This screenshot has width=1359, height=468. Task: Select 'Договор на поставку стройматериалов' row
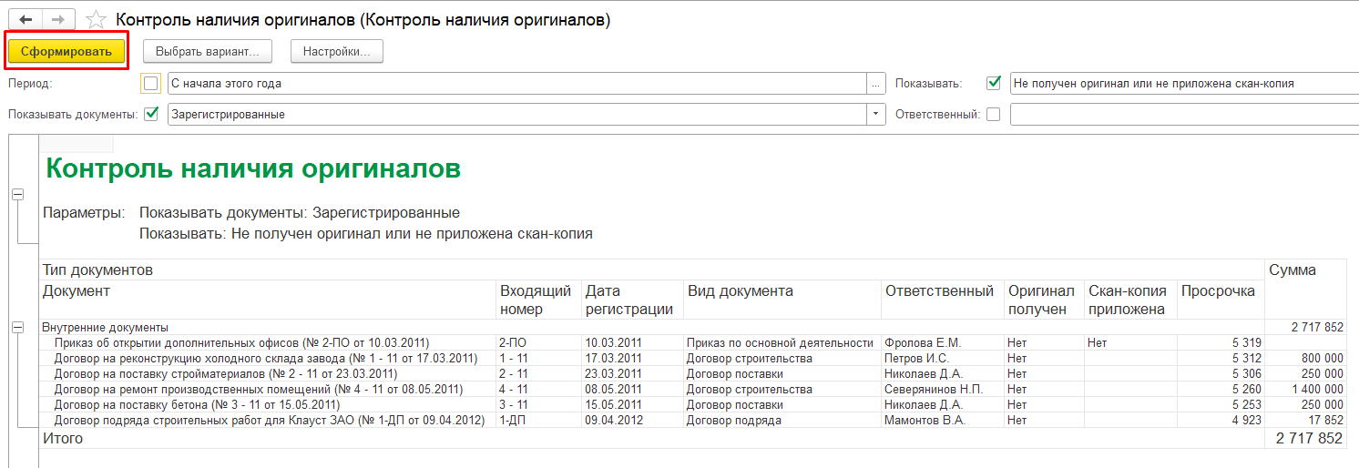pyautogui.click(x=693, y=373)
